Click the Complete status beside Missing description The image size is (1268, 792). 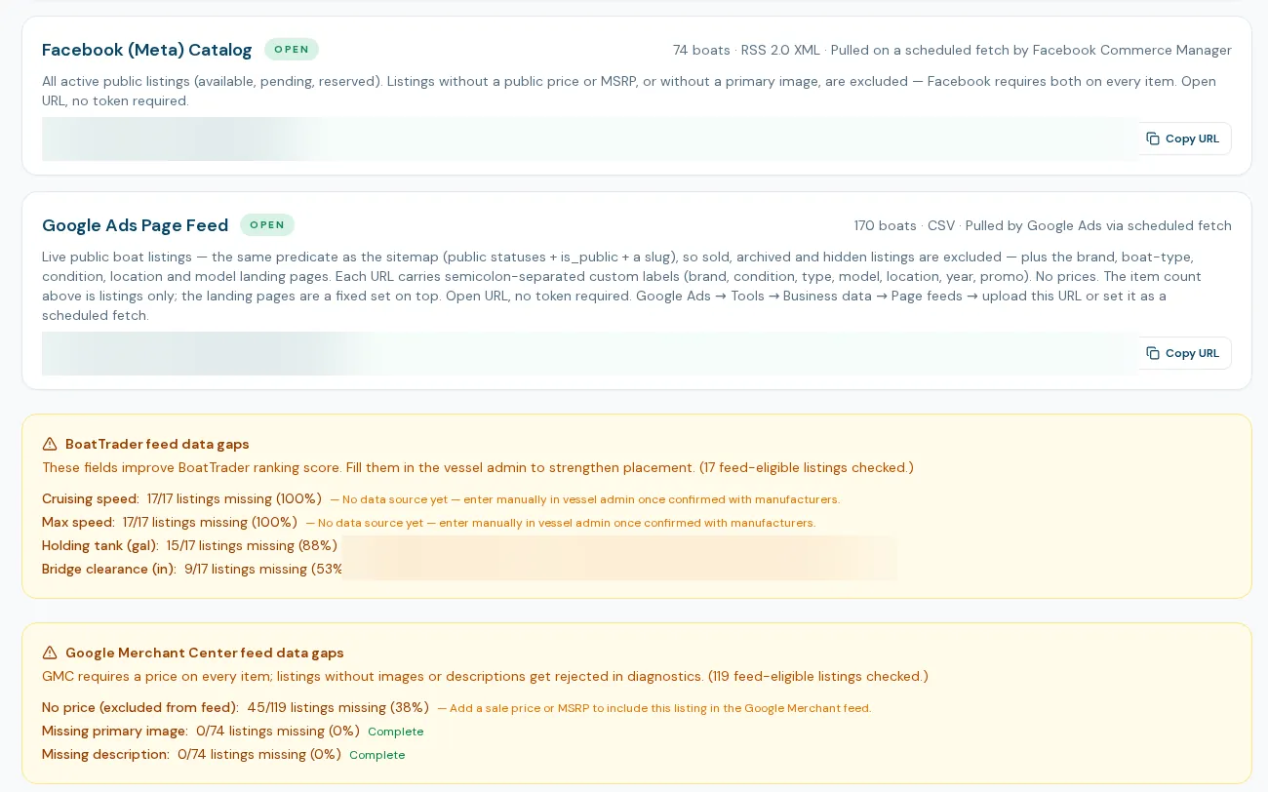point(377,755)
